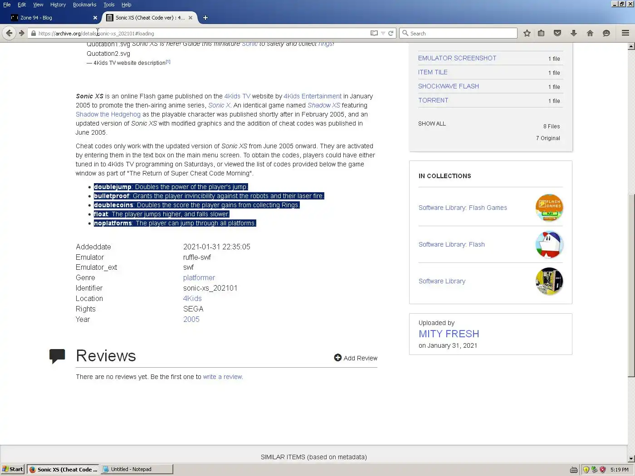The width and height of the screenshot is (635, 476).
Task: Open the File menu
Action: click(7, 5)
